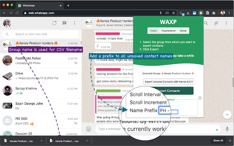Click Show All downloads
The height and width of the screenshot is (146, 234).
point(218,141)
